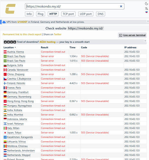Click the Kazakhstan flag icon
Screen dimensions: 149x160
[x=5, y=137]
